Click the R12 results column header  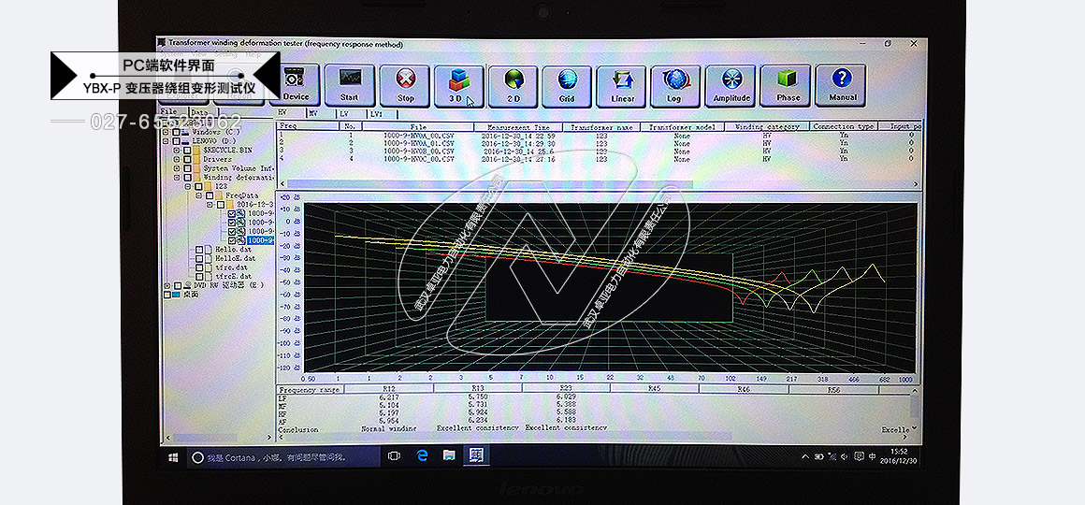(390, 389)
